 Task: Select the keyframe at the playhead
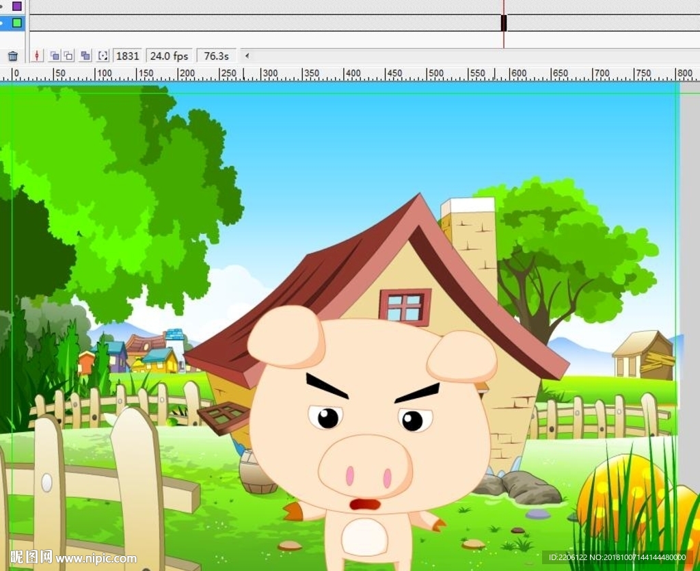[x=504, y=23]
